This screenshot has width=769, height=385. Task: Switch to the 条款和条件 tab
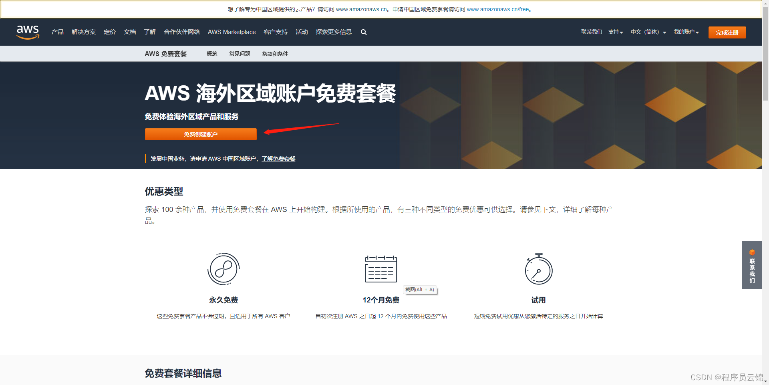(275, 54)
